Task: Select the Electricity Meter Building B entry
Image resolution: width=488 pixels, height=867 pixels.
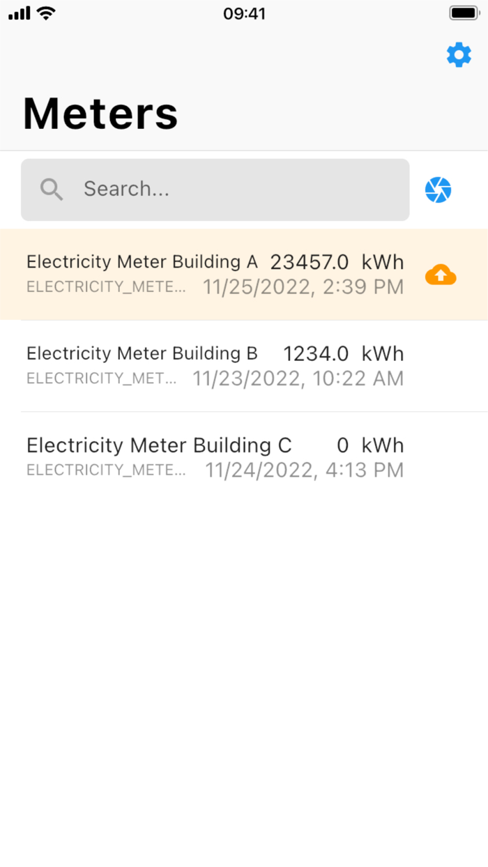Action: [x=209, y=365]
